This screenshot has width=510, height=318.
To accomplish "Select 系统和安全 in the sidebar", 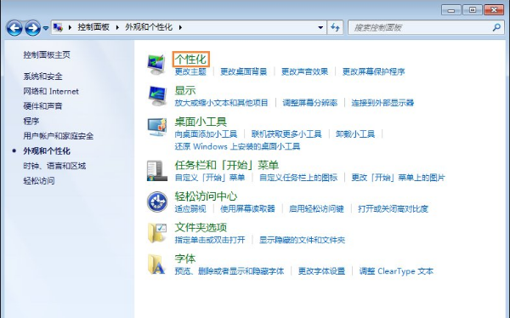I will pos(42,77).
